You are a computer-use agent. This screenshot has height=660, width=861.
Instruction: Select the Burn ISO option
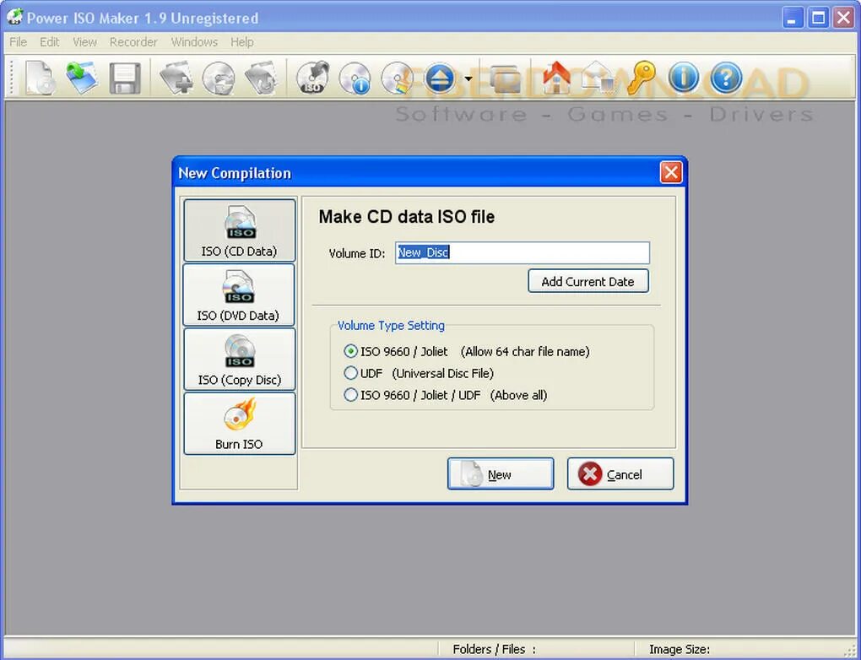coord(240,424)
